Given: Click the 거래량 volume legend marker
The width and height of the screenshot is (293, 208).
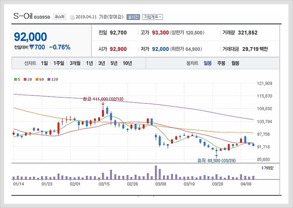Looking at the screenshot, I should (267, 168).
